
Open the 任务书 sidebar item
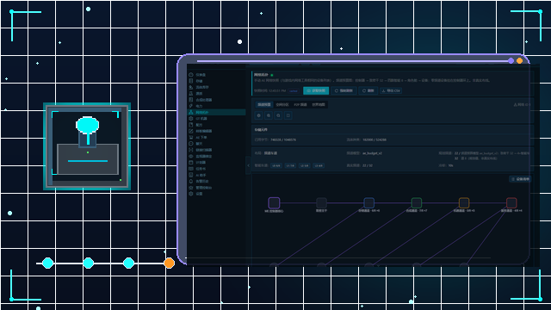216,169
